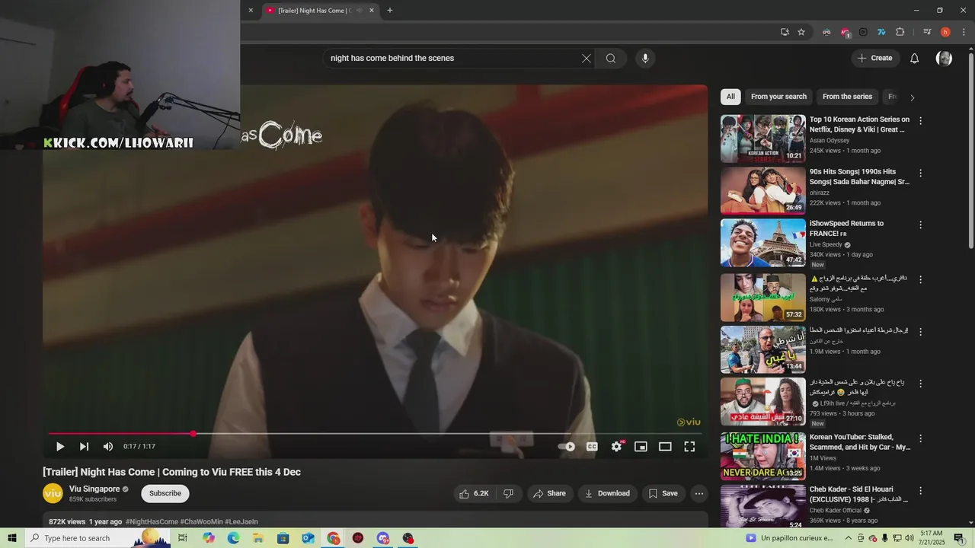Open the #NightHasCome hashtag
975x548 pixels.
point(152,522)
